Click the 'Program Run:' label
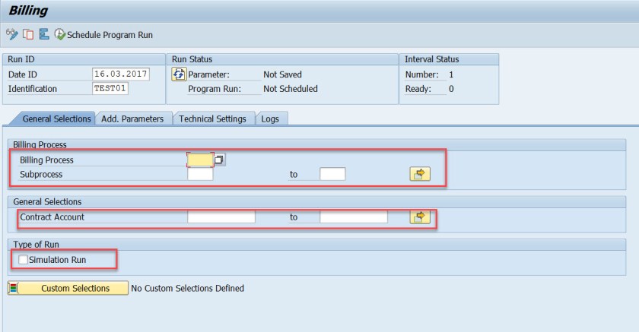 click(215, 89)
